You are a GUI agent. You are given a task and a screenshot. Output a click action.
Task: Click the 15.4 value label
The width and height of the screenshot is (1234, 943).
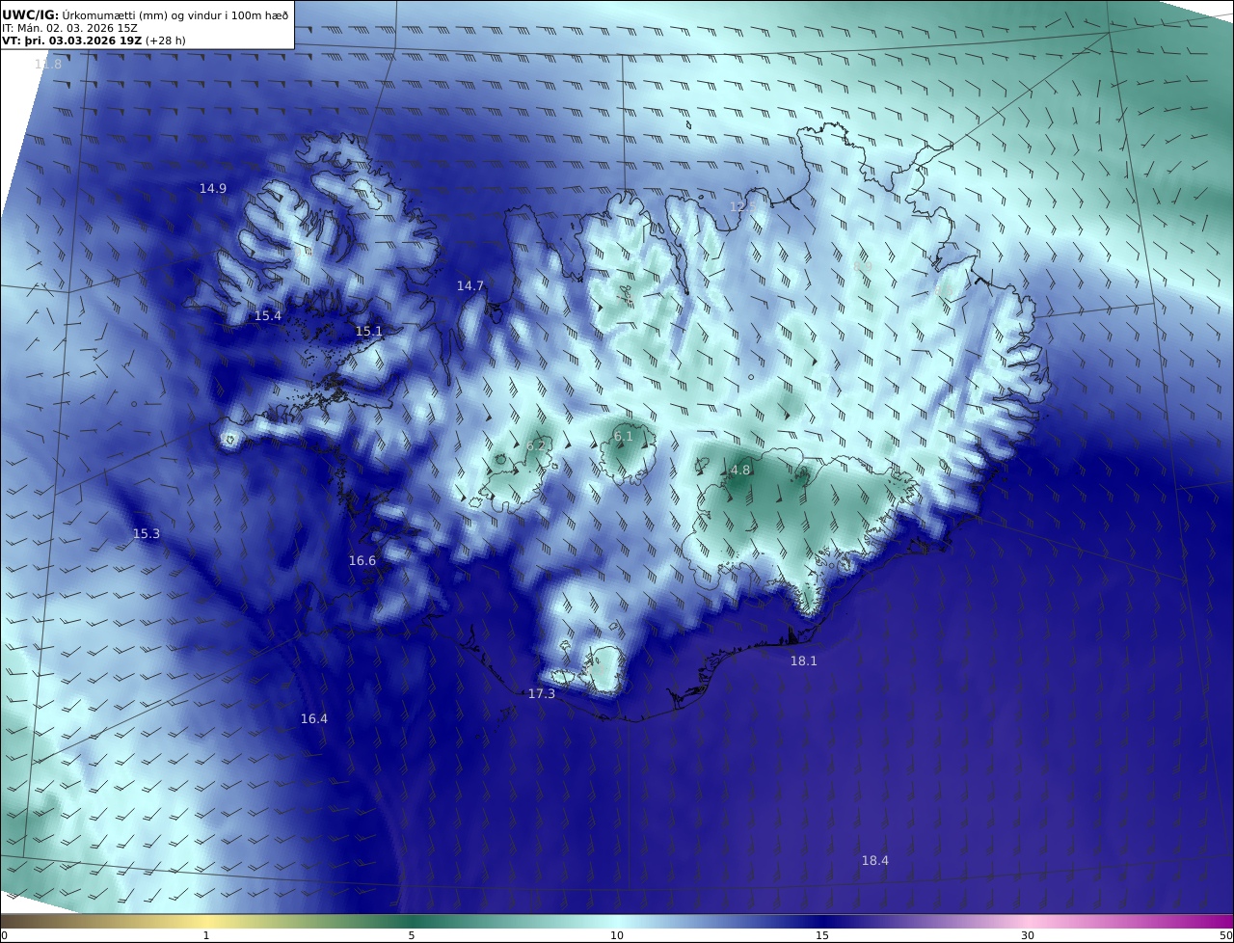click(268, 315)
